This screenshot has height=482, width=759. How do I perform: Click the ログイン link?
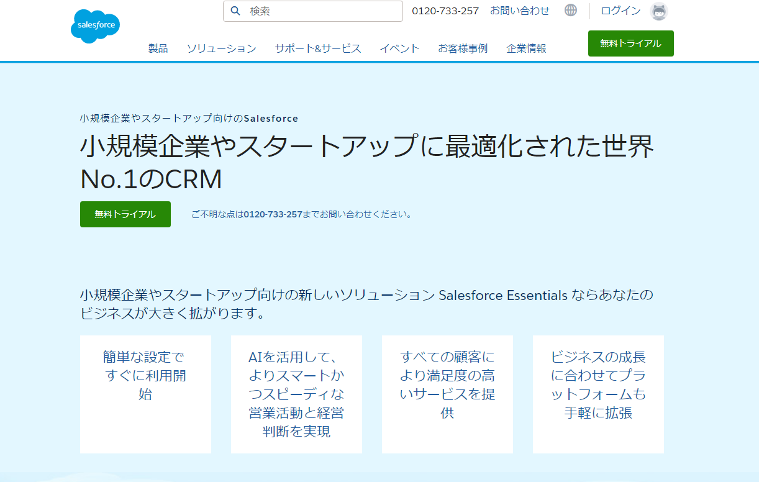(620, 11)
